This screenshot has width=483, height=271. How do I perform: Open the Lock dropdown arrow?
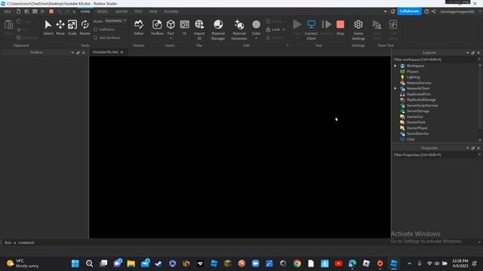pyautogui.click(x=284, y=29)
